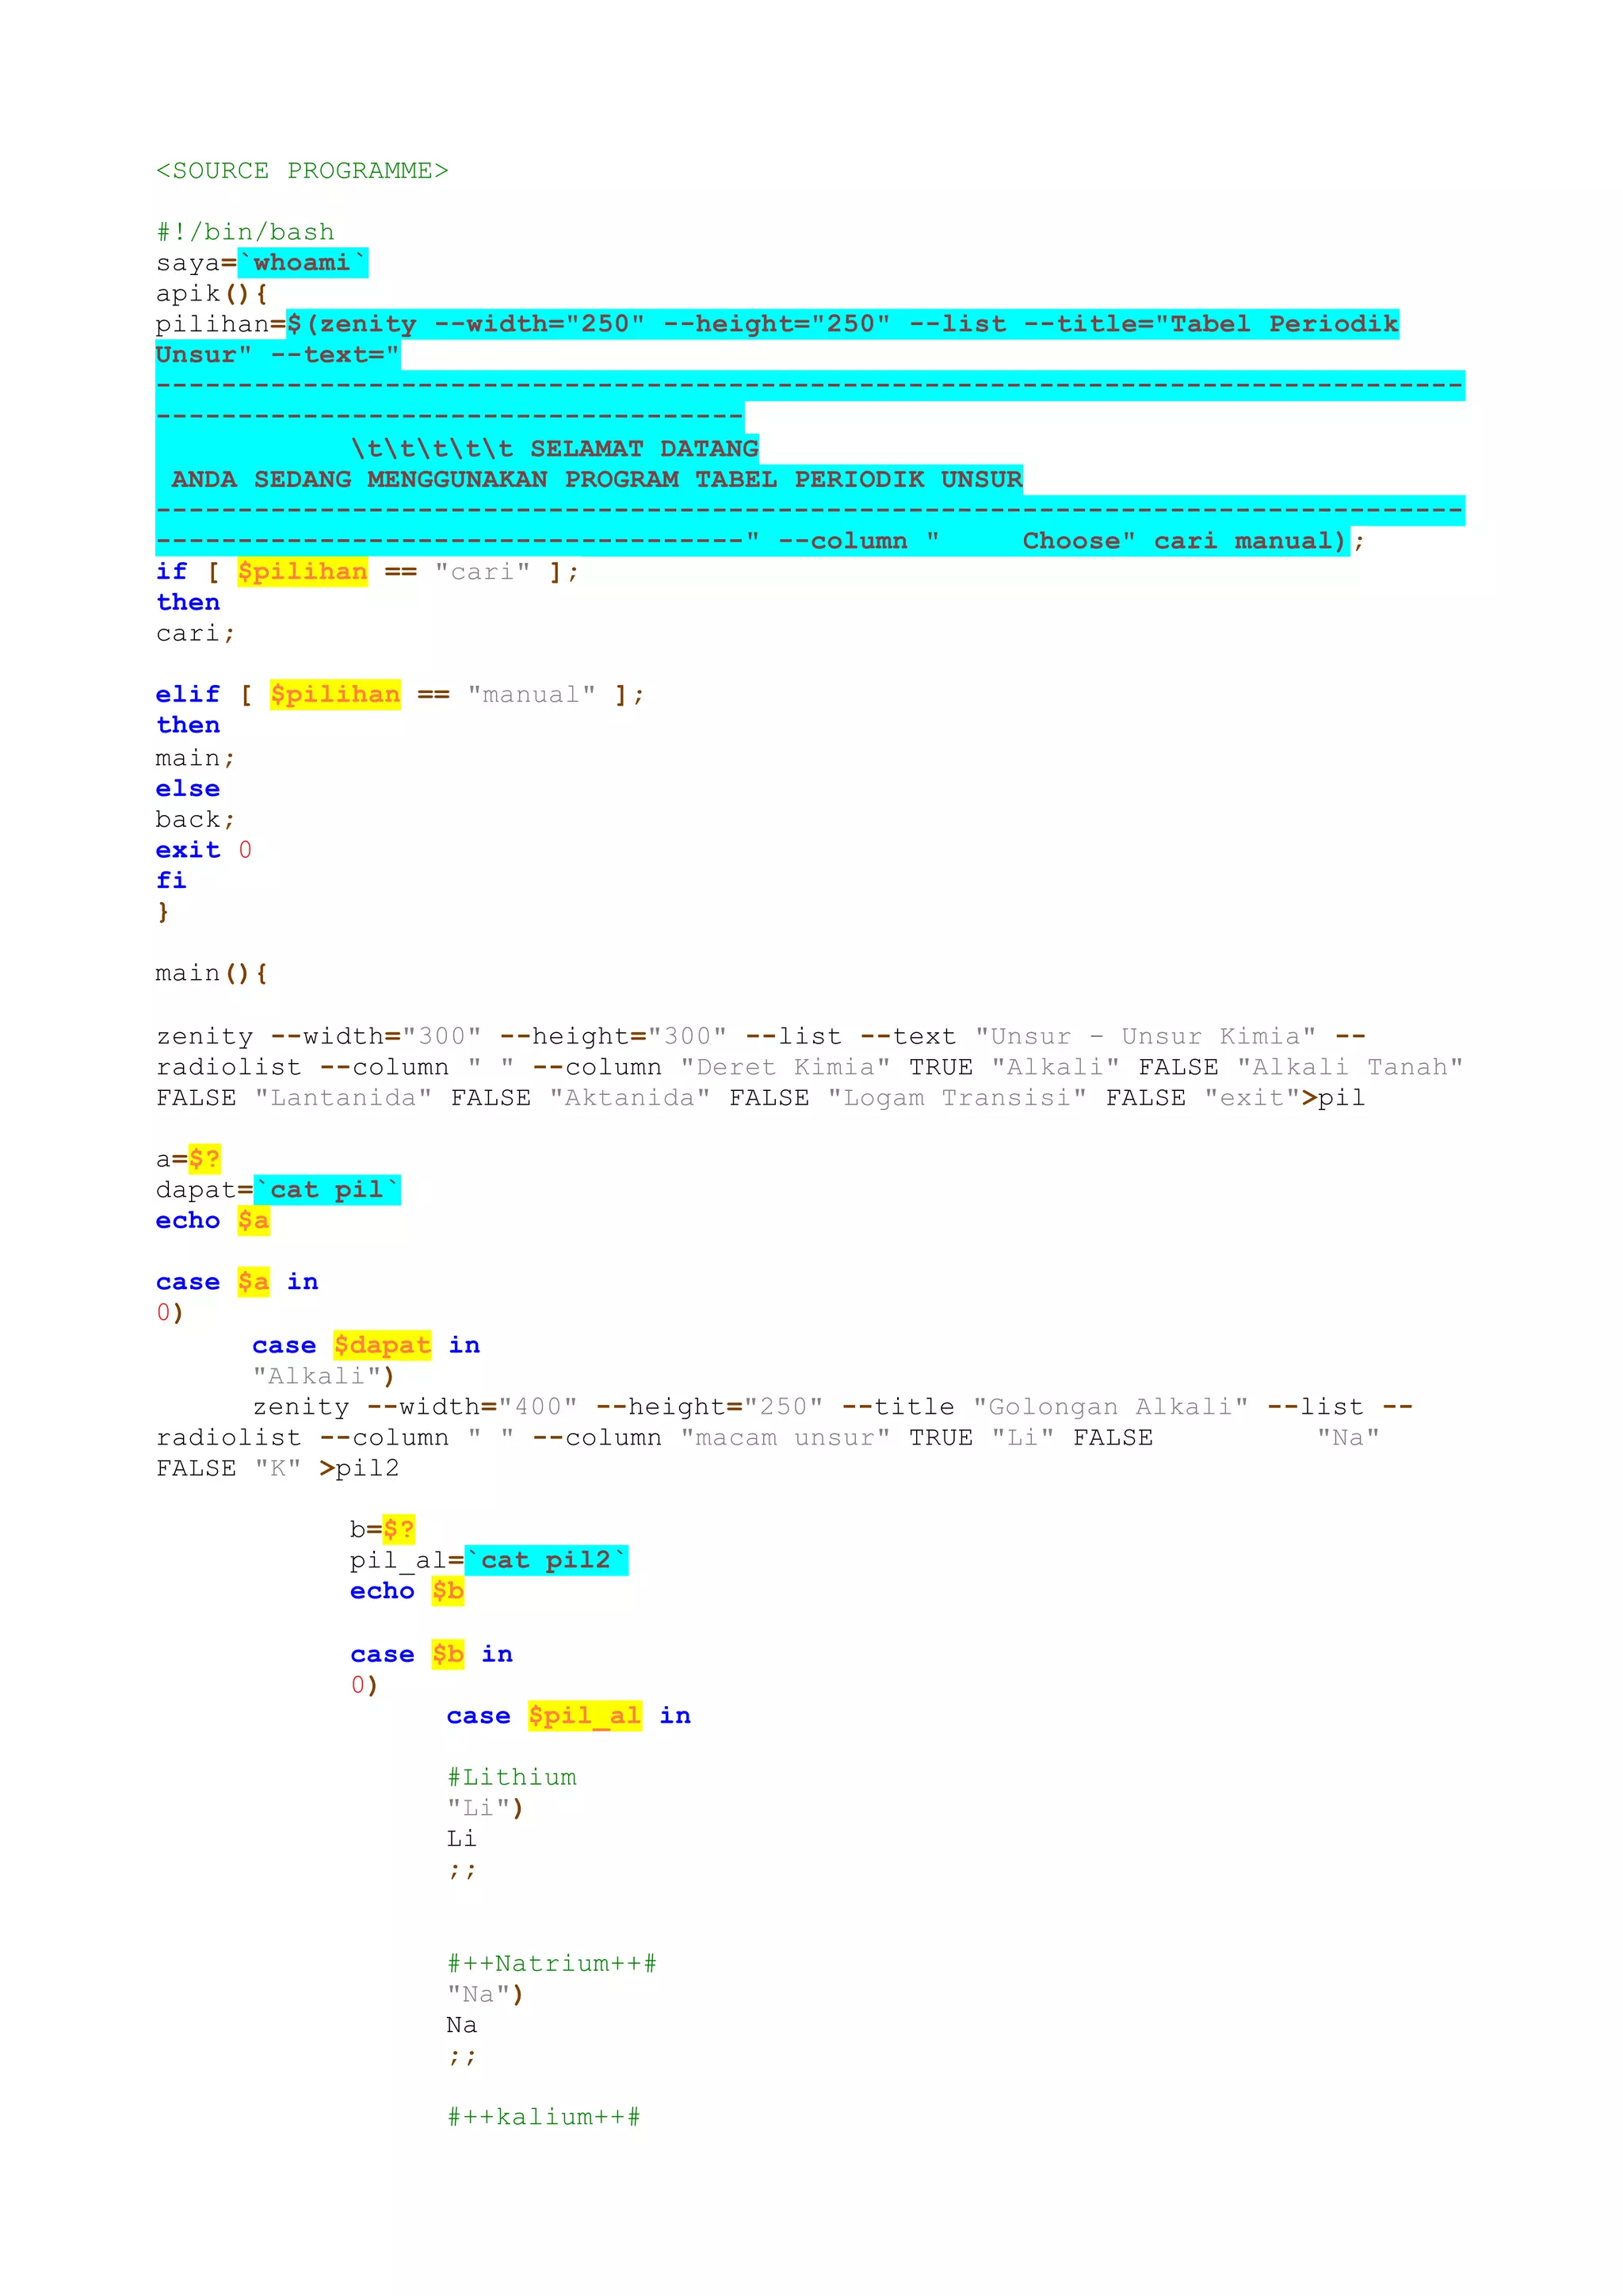The width and height of the screenshot is (1623, 2296).
Task: Click the pil_al=`cat pil2` line
Action: tap(489, 1561)
